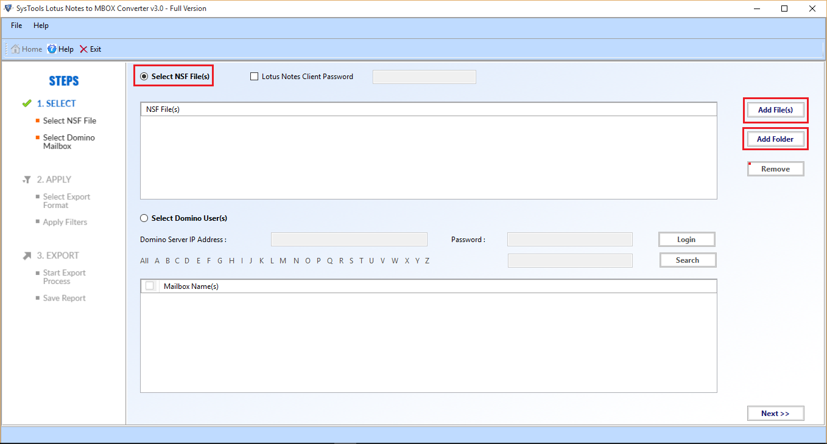Screen dimensions: 827x444
Task: Select the 'Select Domino Mailbox' step
Action: tap(69, 142)
